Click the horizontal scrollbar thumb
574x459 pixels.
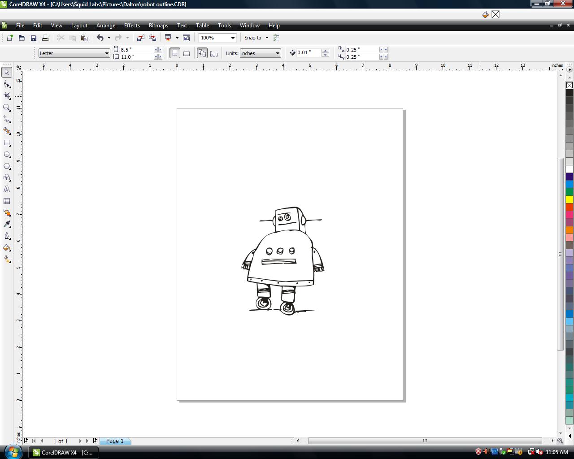tap(425, 441)
